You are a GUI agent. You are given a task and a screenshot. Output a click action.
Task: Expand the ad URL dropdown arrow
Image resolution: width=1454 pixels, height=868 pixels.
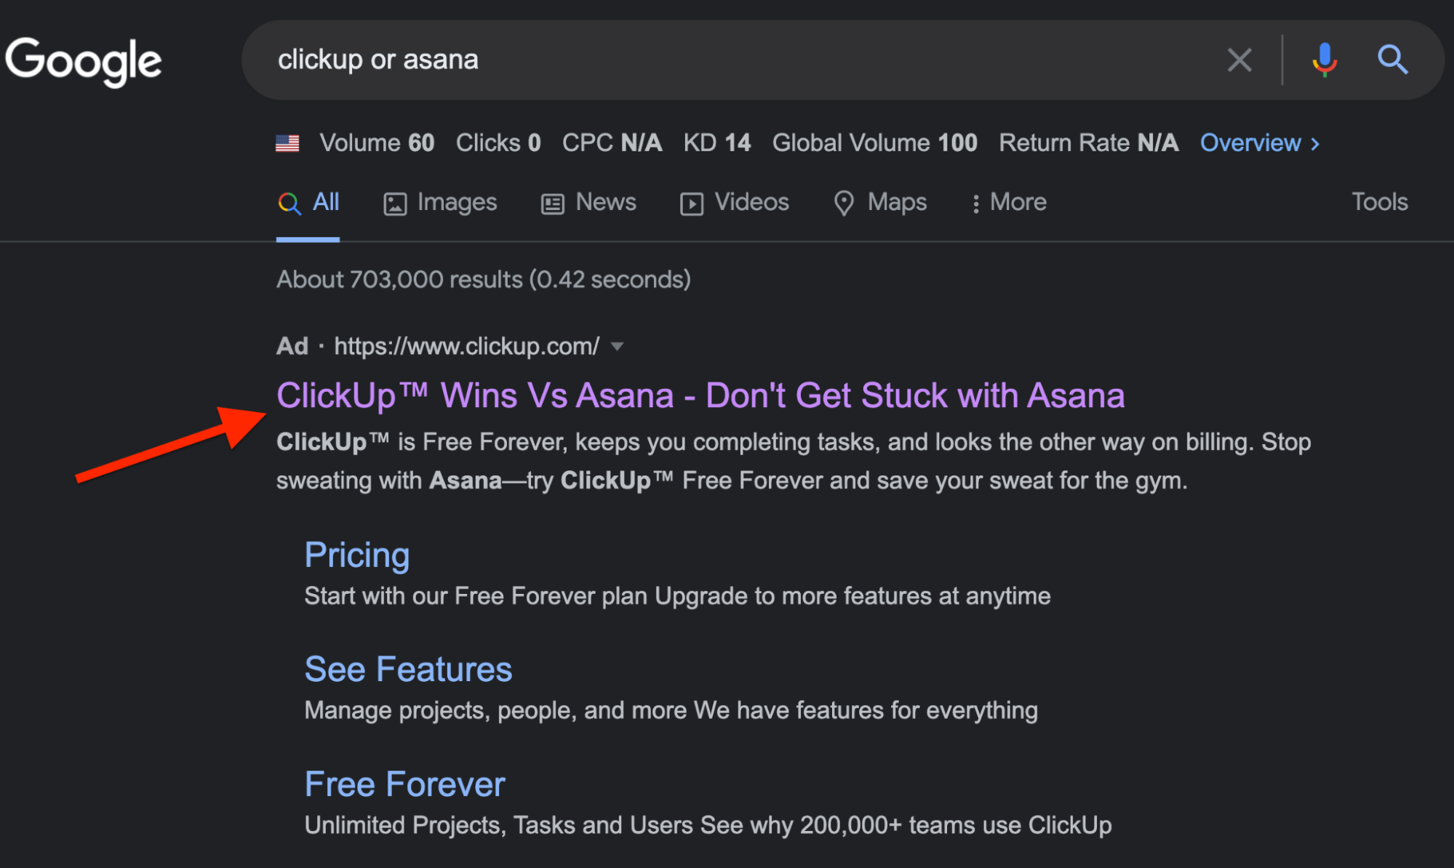[x=618, y=347]
